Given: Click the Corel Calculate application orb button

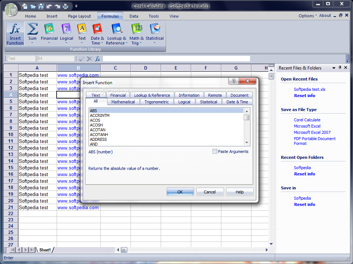Looking at the screenshot, I should (11, 10).
